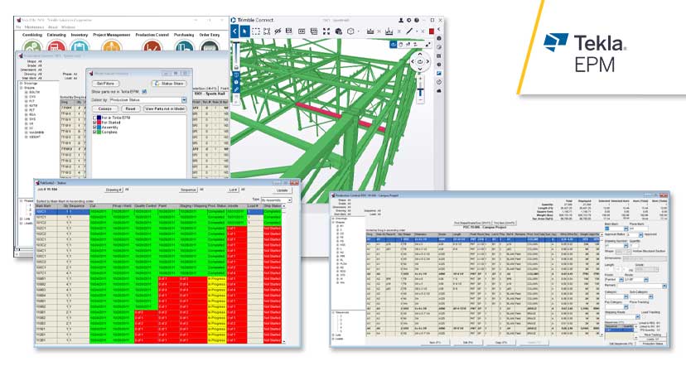Click the Quality Control column header

pos(145,205)
